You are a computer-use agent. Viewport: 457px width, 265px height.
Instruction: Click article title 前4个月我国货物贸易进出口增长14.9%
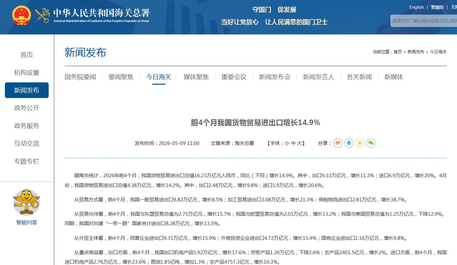point(255,123)
